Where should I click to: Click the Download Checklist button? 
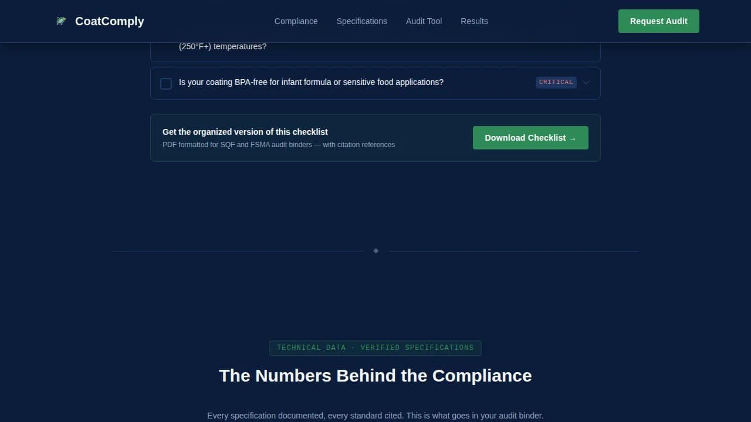point(530,138)
